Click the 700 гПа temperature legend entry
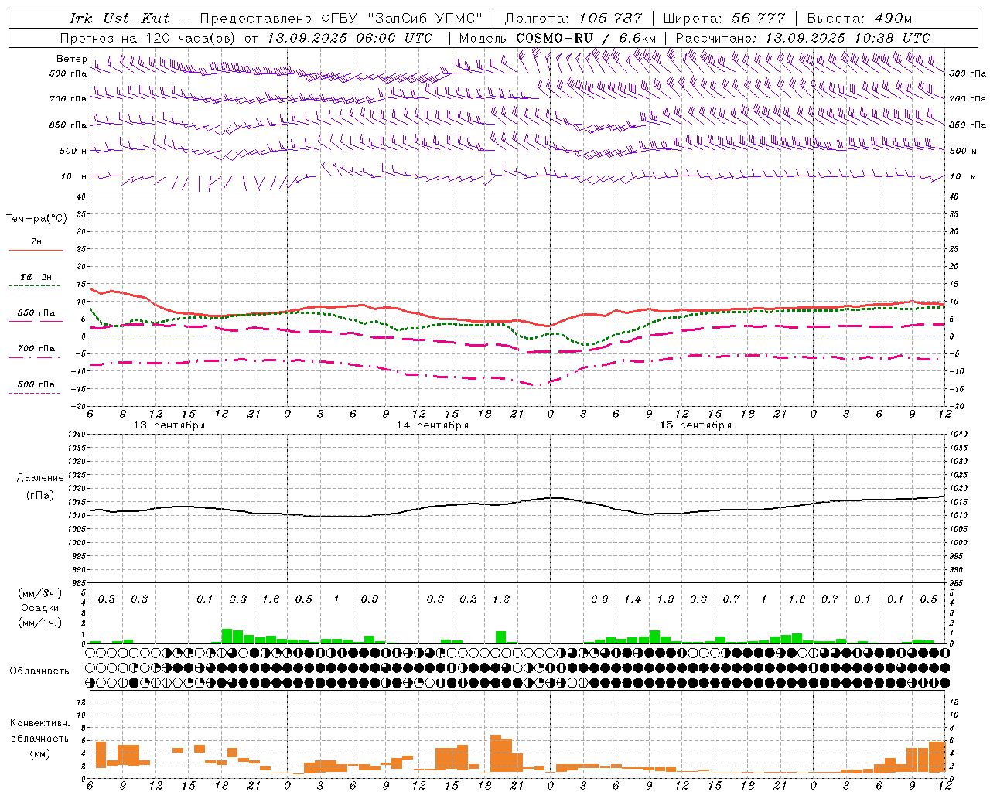Viewport: 990px width, 792px height. [x=36, y=348]
